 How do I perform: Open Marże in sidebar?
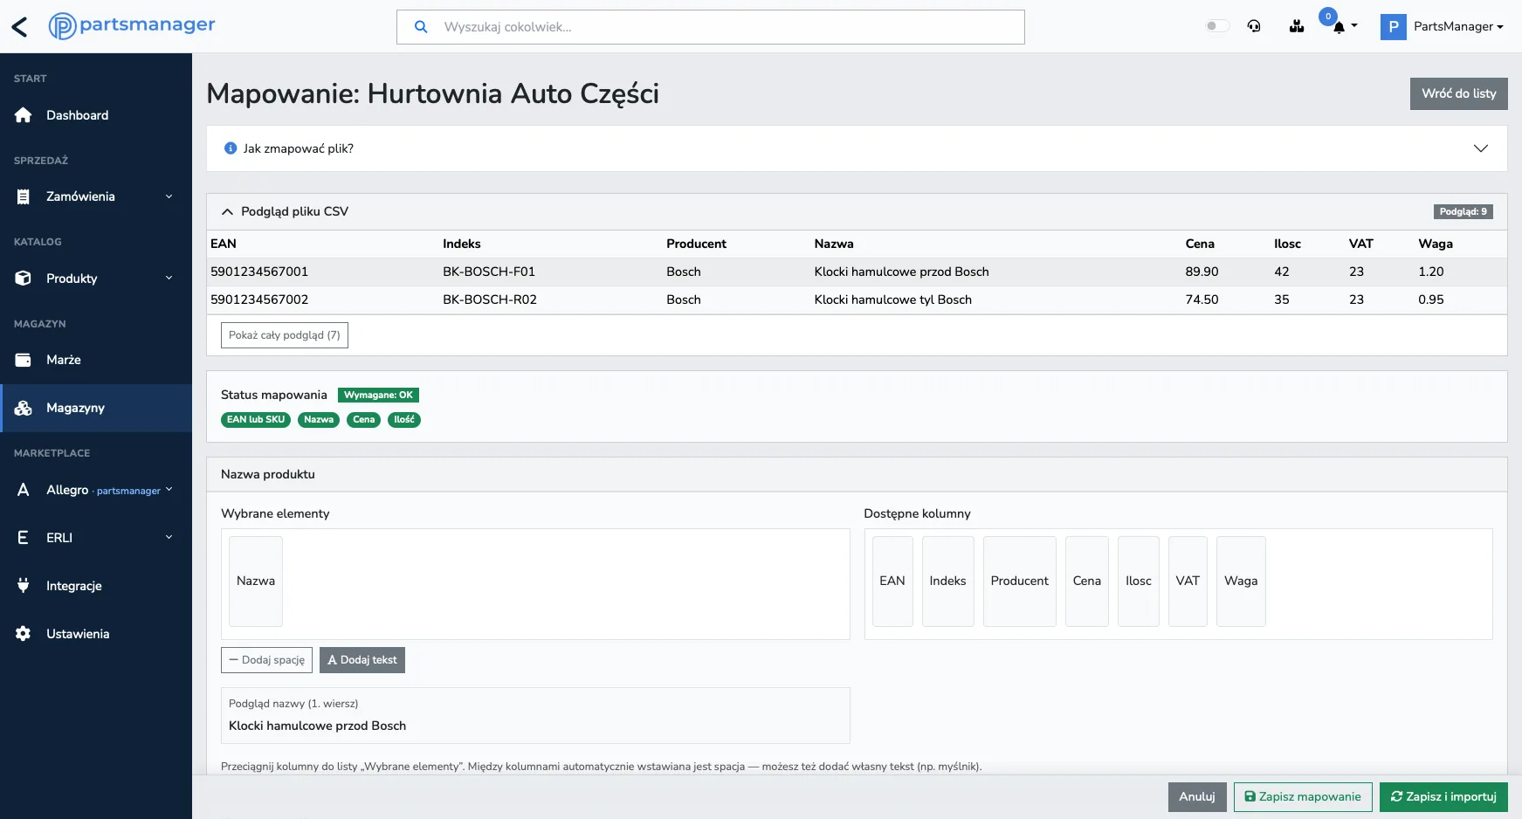(x=96, y=360)
